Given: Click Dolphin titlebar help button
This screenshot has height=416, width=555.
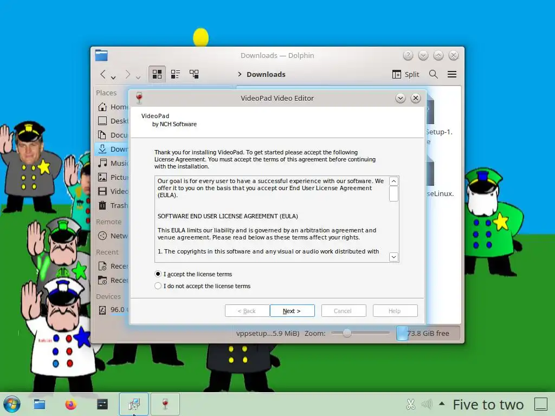Looking at the screenshot, I should tap(408, 56).
